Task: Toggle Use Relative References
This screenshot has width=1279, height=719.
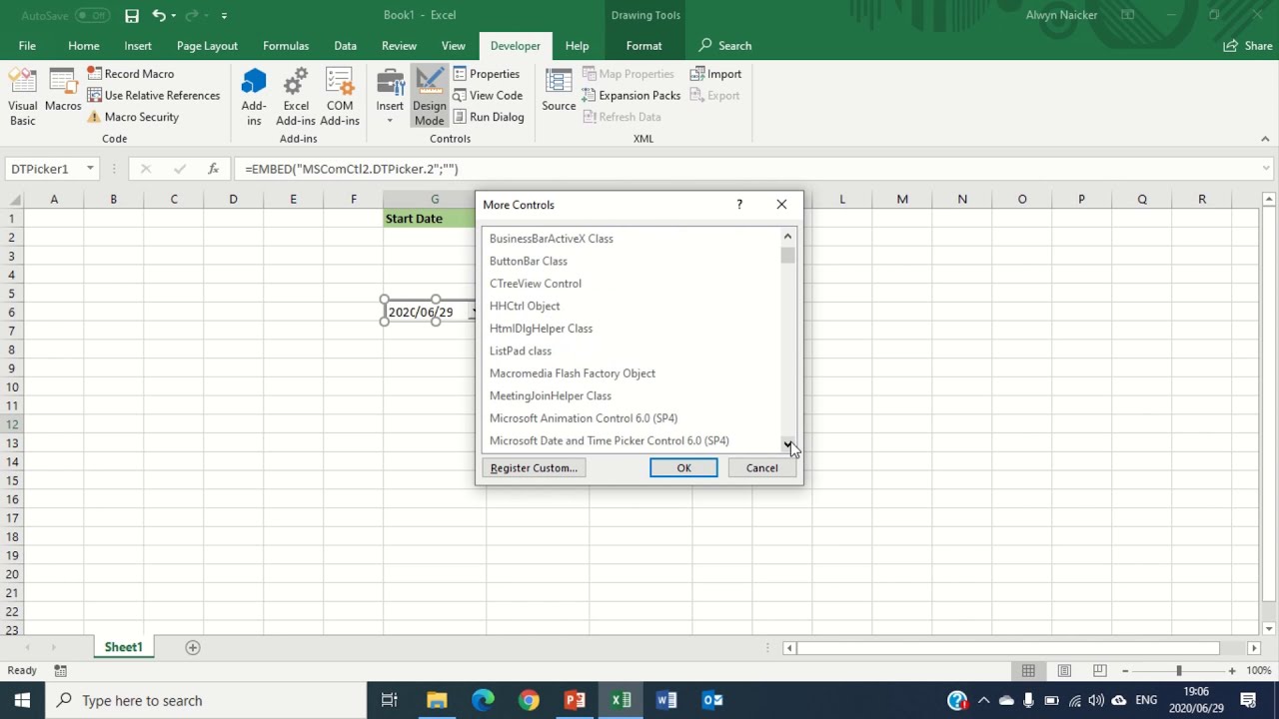Action: coord(93,95)
